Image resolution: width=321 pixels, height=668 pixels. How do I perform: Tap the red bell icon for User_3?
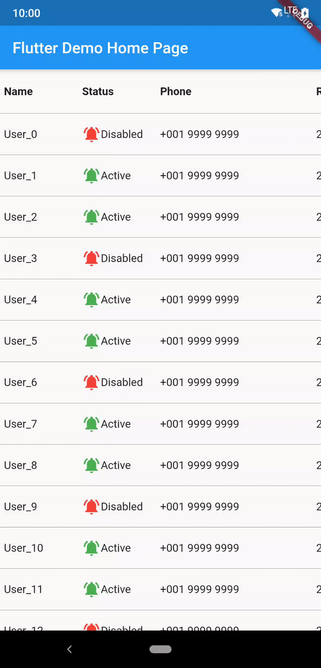coord(91,259)
